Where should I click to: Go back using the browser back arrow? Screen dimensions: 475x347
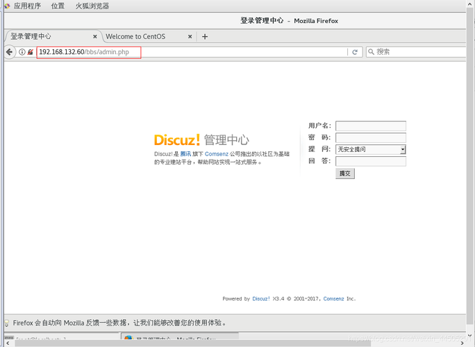tap(10, 52)
